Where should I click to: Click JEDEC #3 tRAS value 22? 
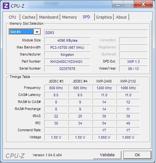tap(56, 116)
